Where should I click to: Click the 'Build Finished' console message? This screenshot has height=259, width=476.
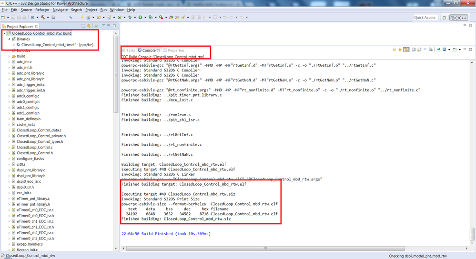click(x=166, y=234)
